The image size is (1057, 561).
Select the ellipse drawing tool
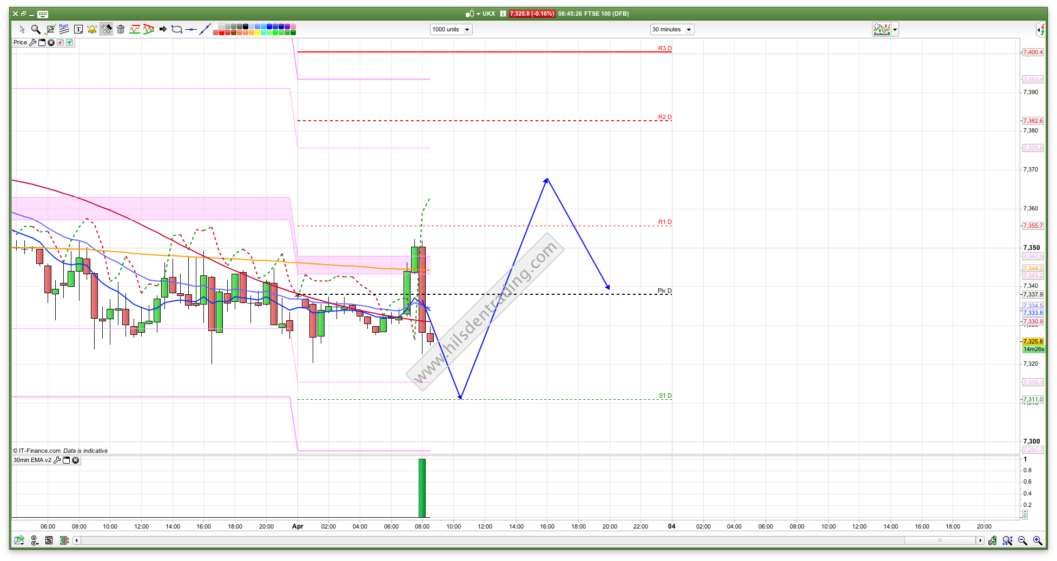coord(176,29)
